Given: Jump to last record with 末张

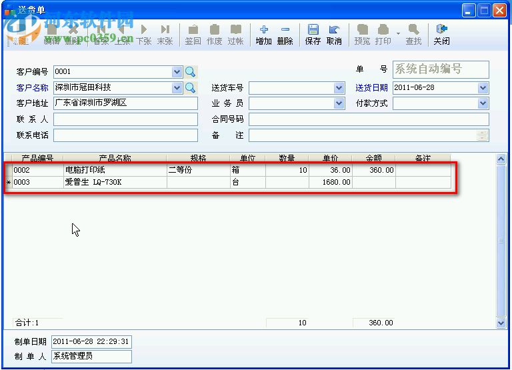Looking at the screenshot, I should click(x=165, y=35).
